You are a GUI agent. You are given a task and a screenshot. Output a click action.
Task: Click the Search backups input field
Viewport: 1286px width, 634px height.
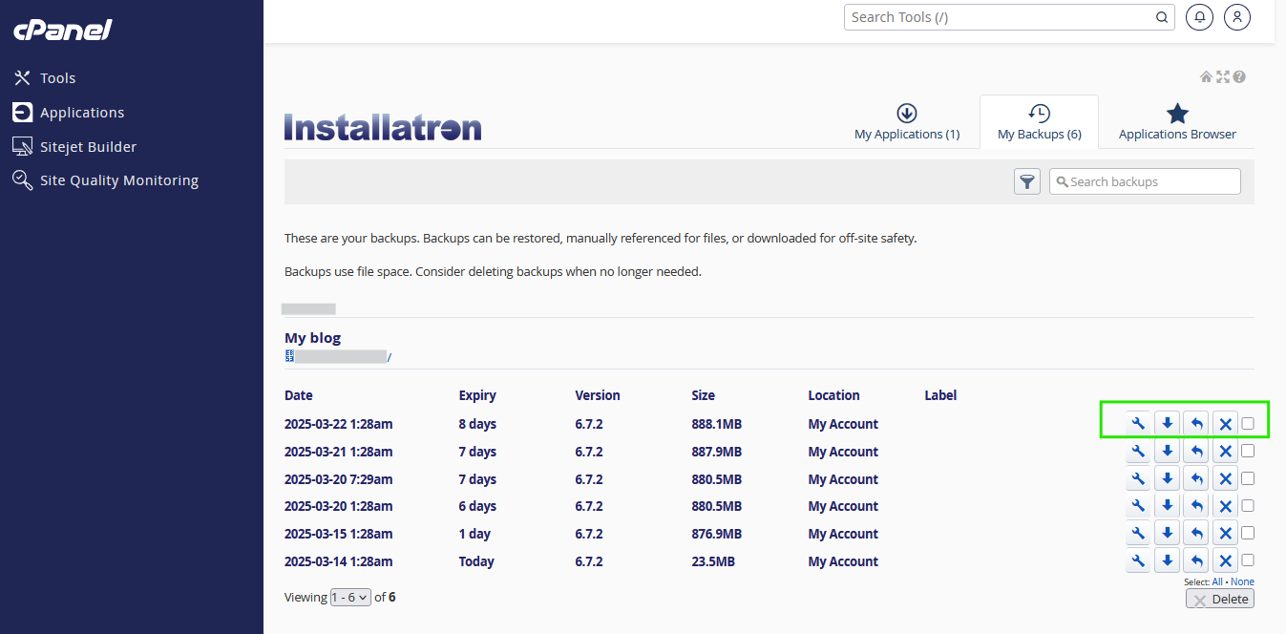click(1145, 181)
